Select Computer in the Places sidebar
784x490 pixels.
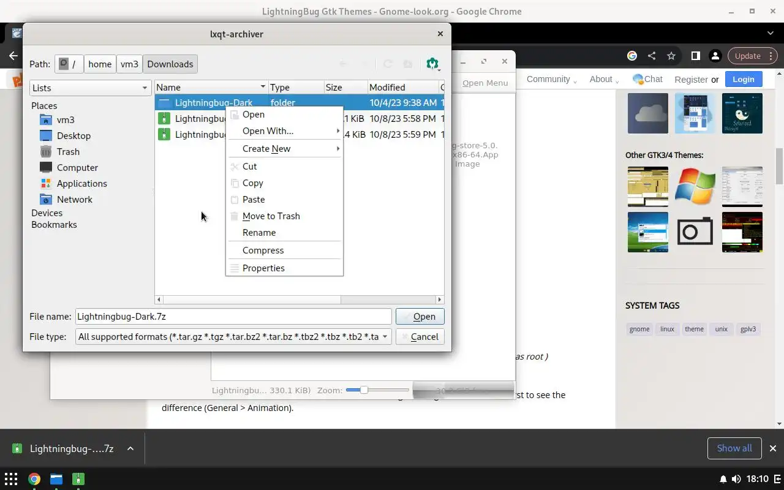77,167
